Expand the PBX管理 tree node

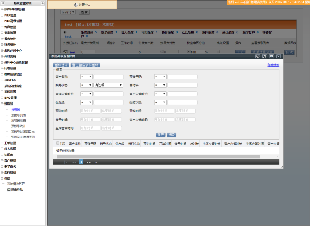pos(2,15)
